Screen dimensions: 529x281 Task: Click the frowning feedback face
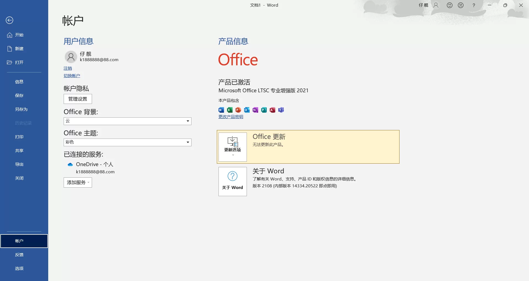[461, 5]
